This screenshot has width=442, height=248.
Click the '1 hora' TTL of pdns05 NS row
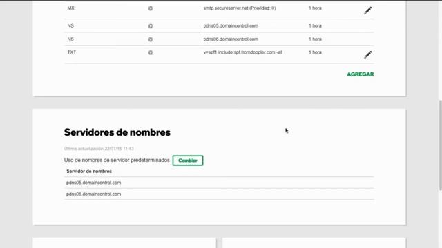pyautogui.click(x=315, y=26)
